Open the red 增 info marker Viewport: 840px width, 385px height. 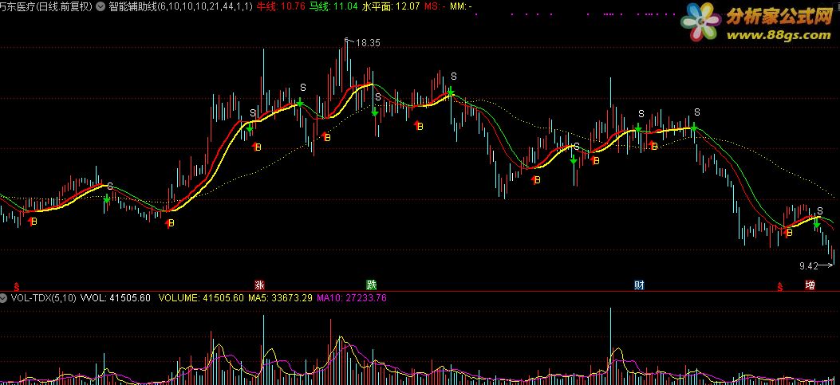[810, 285]
